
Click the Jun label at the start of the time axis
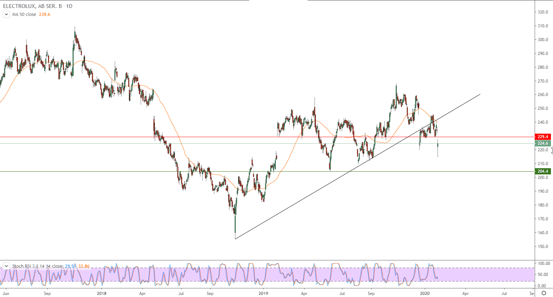6,294
